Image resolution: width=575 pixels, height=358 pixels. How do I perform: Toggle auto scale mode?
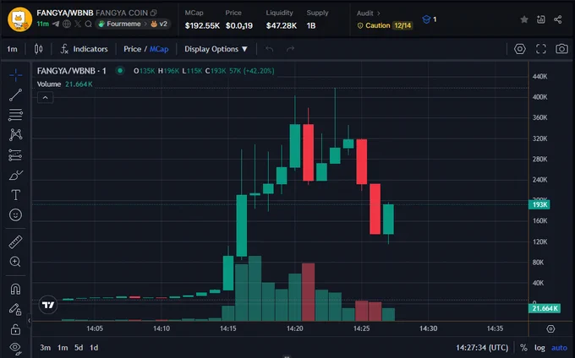559,348
